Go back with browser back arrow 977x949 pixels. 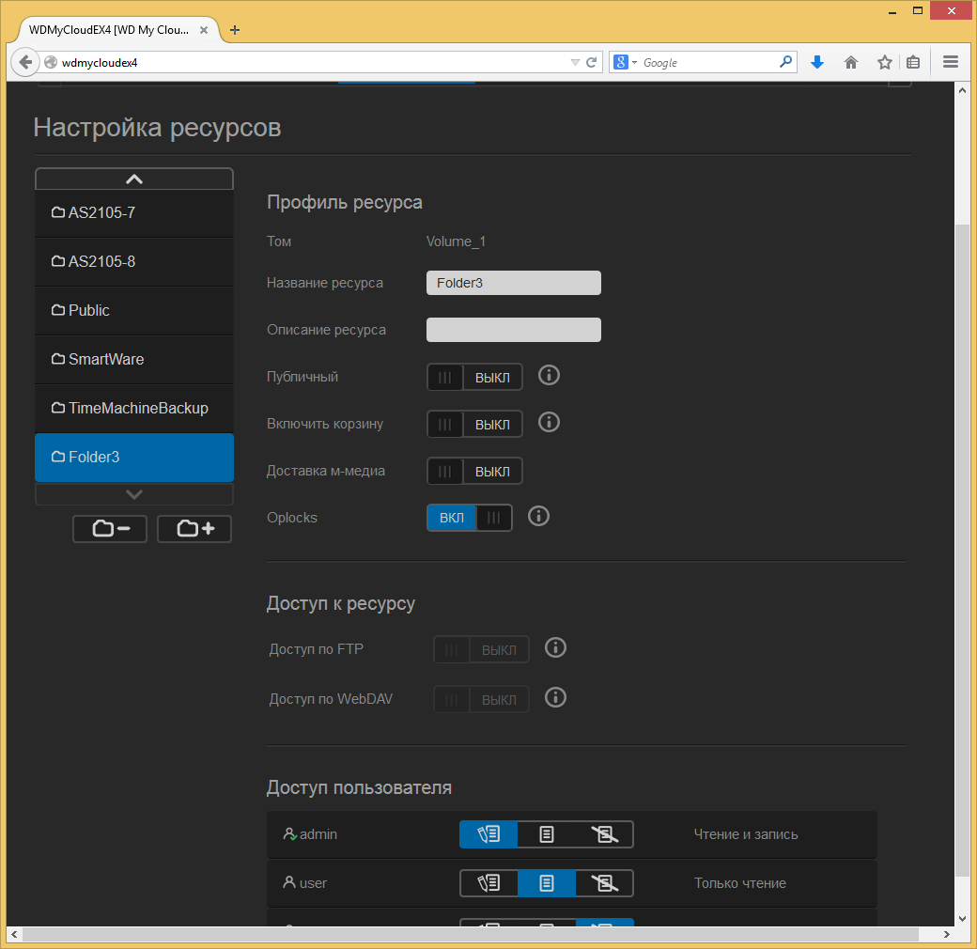pos(25,62)
